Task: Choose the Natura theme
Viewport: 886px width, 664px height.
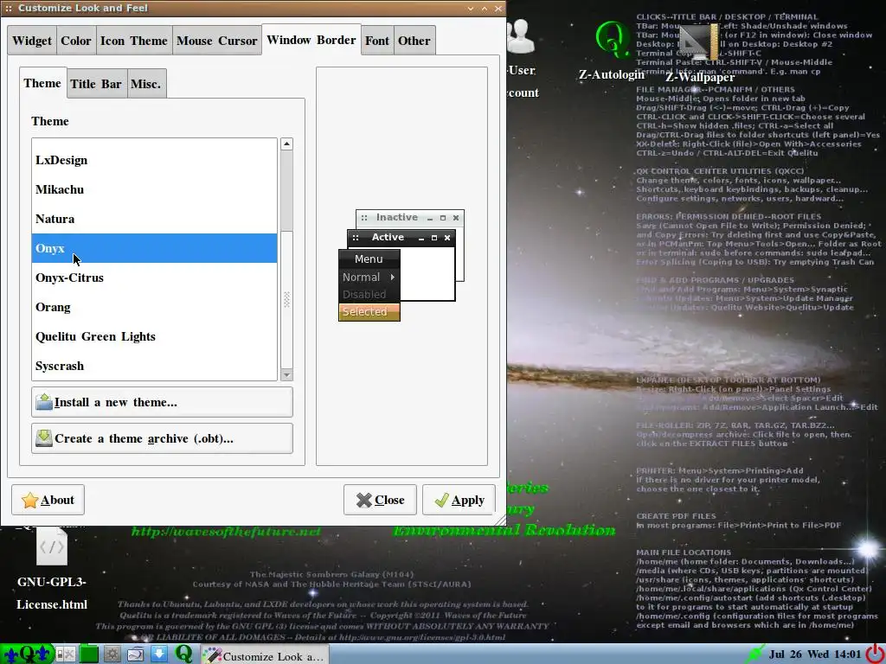Action: [x=154, y=219]
